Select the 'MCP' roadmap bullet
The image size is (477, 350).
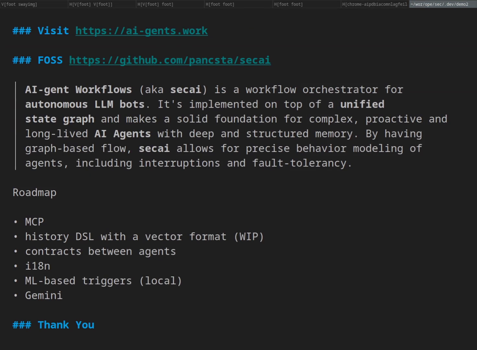(x=34, y=222)
